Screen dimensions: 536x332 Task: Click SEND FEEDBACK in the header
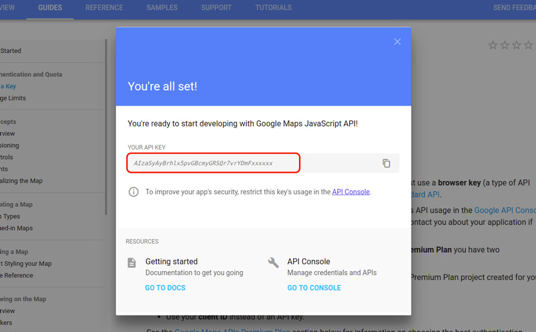[514, 8]
